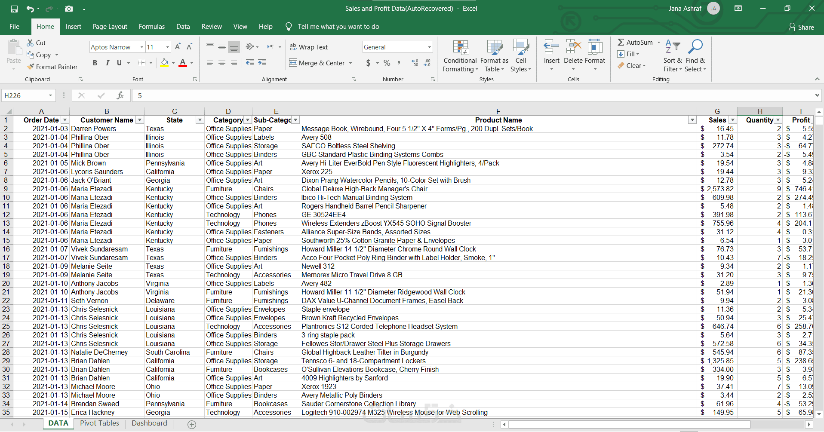Switch to the Page Layout tab

pos(110,27)
